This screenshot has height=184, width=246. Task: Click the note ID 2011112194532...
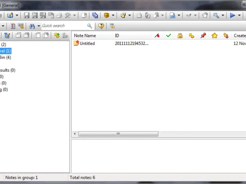click(x=132, y=43)
